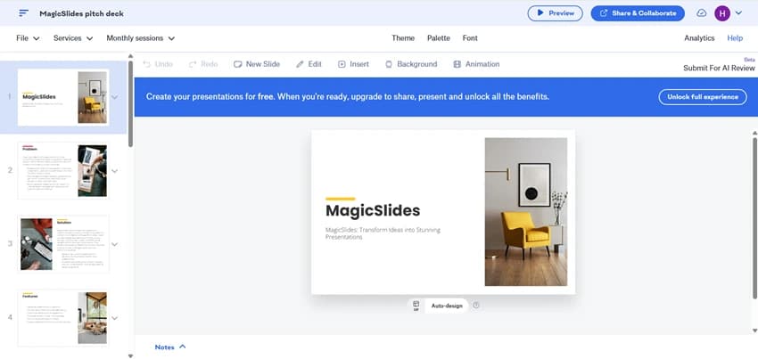Image resolution: width=758 pixels, height=359 pixels.
Task: Click the MagicSlides pitch deck title
Action: tap(82, 13)
